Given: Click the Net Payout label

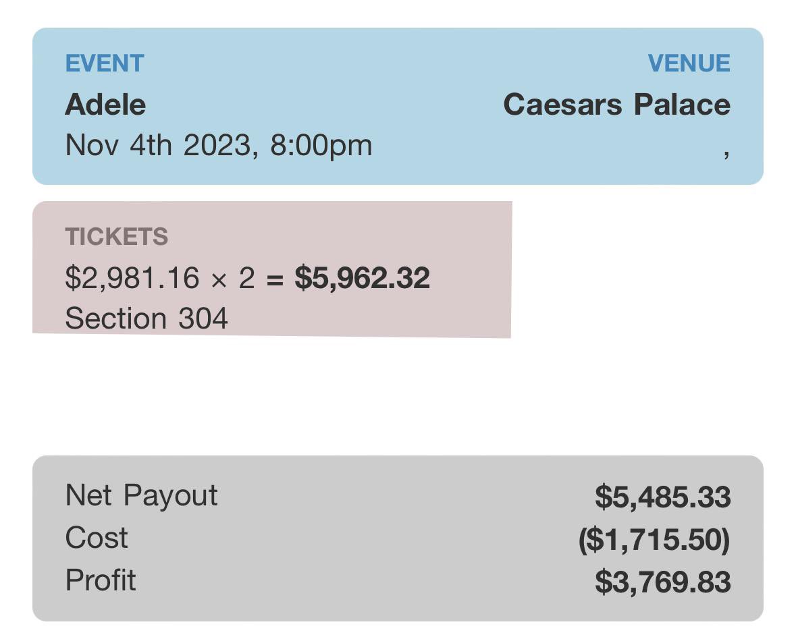Looking at the screenshot, I should point(141,495).
